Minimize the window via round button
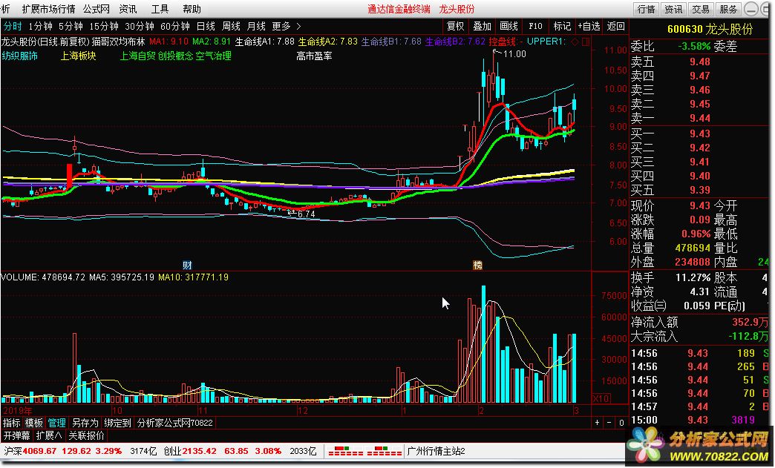The image size is (775, 468). (x=751, y=9)
